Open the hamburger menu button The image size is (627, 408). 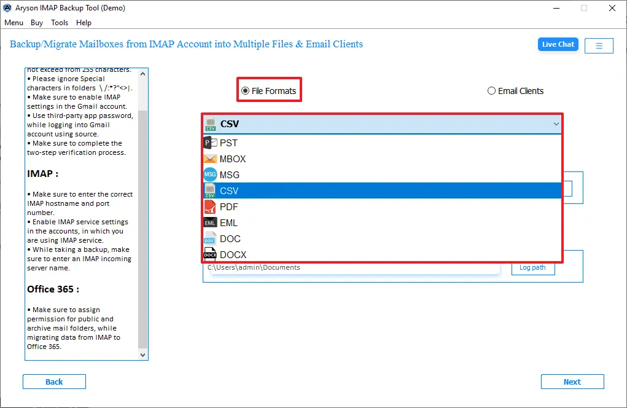click(599, 45)
